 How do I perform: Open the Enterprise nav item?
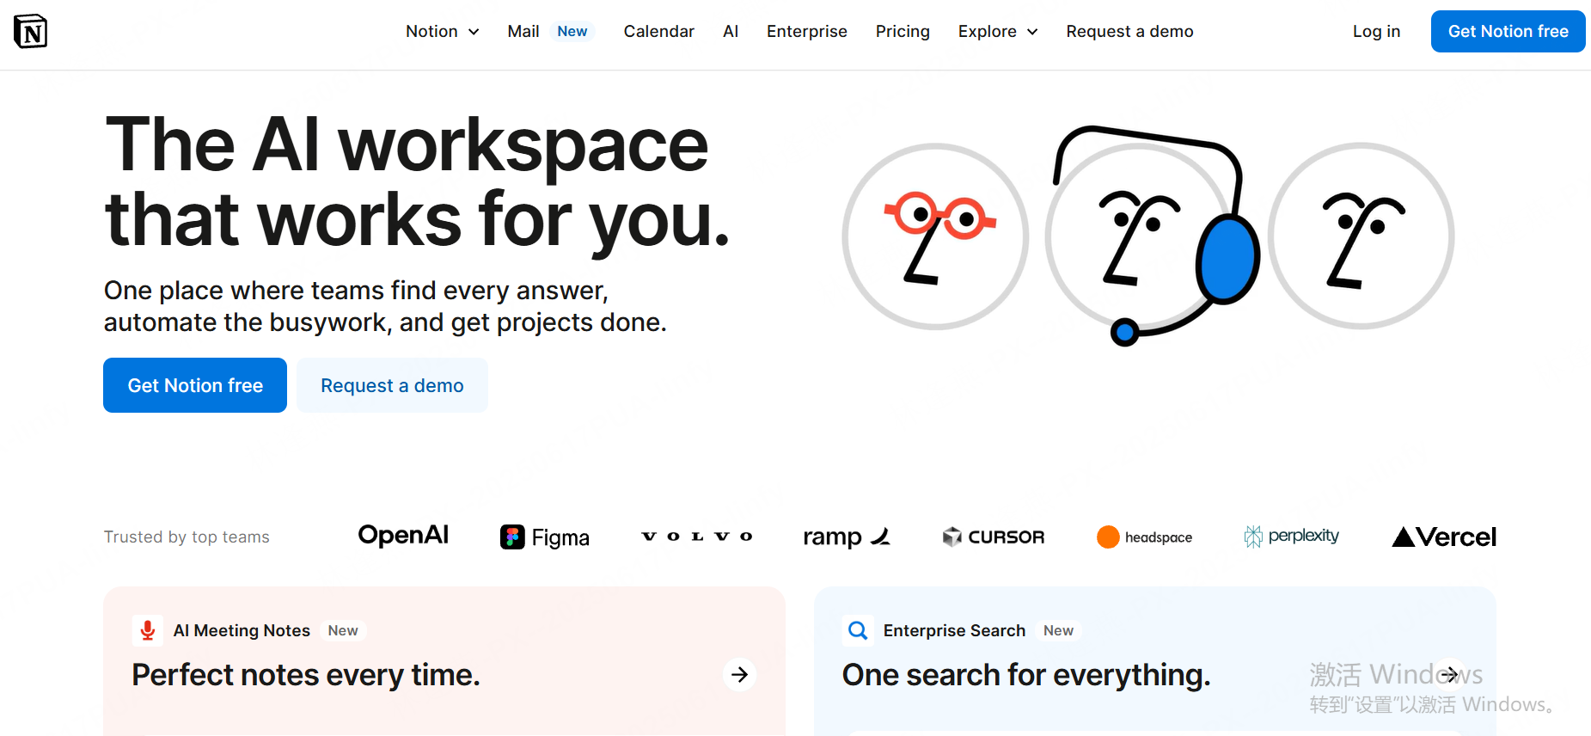tap(806, 31)
